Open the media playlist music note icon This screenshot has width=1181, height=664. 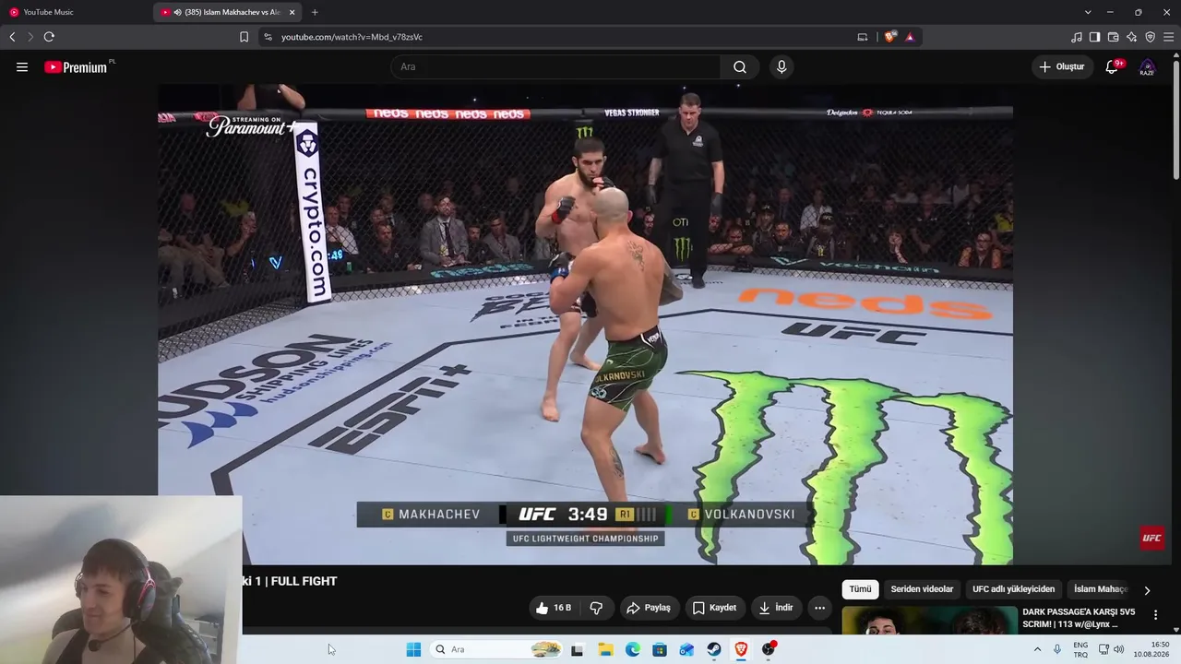point(1077,37)
